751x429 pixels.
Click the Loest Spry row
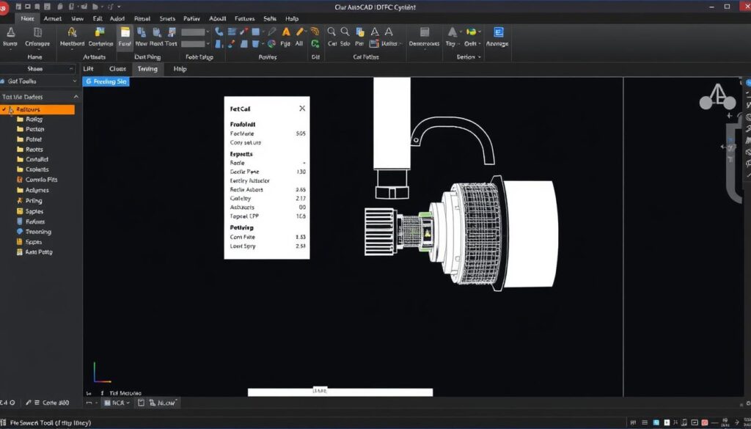coord(268,246)
